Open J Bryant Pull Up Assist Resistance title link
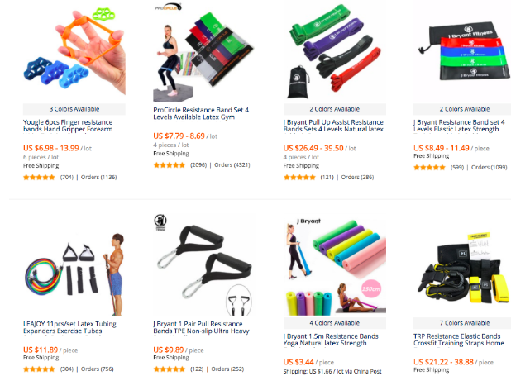Viewport: 511px width, 376px height. (x=333, y=126)
